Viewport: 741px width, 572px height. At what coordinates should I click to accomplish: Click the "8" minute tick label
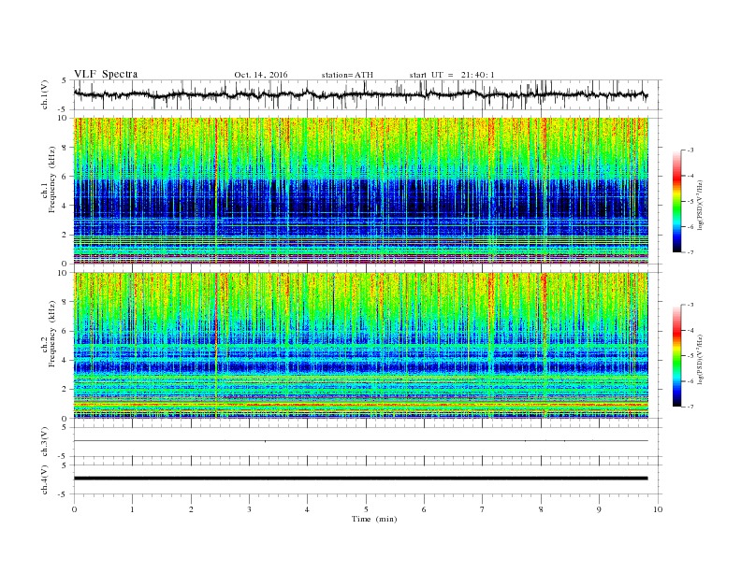pos(541,509)
